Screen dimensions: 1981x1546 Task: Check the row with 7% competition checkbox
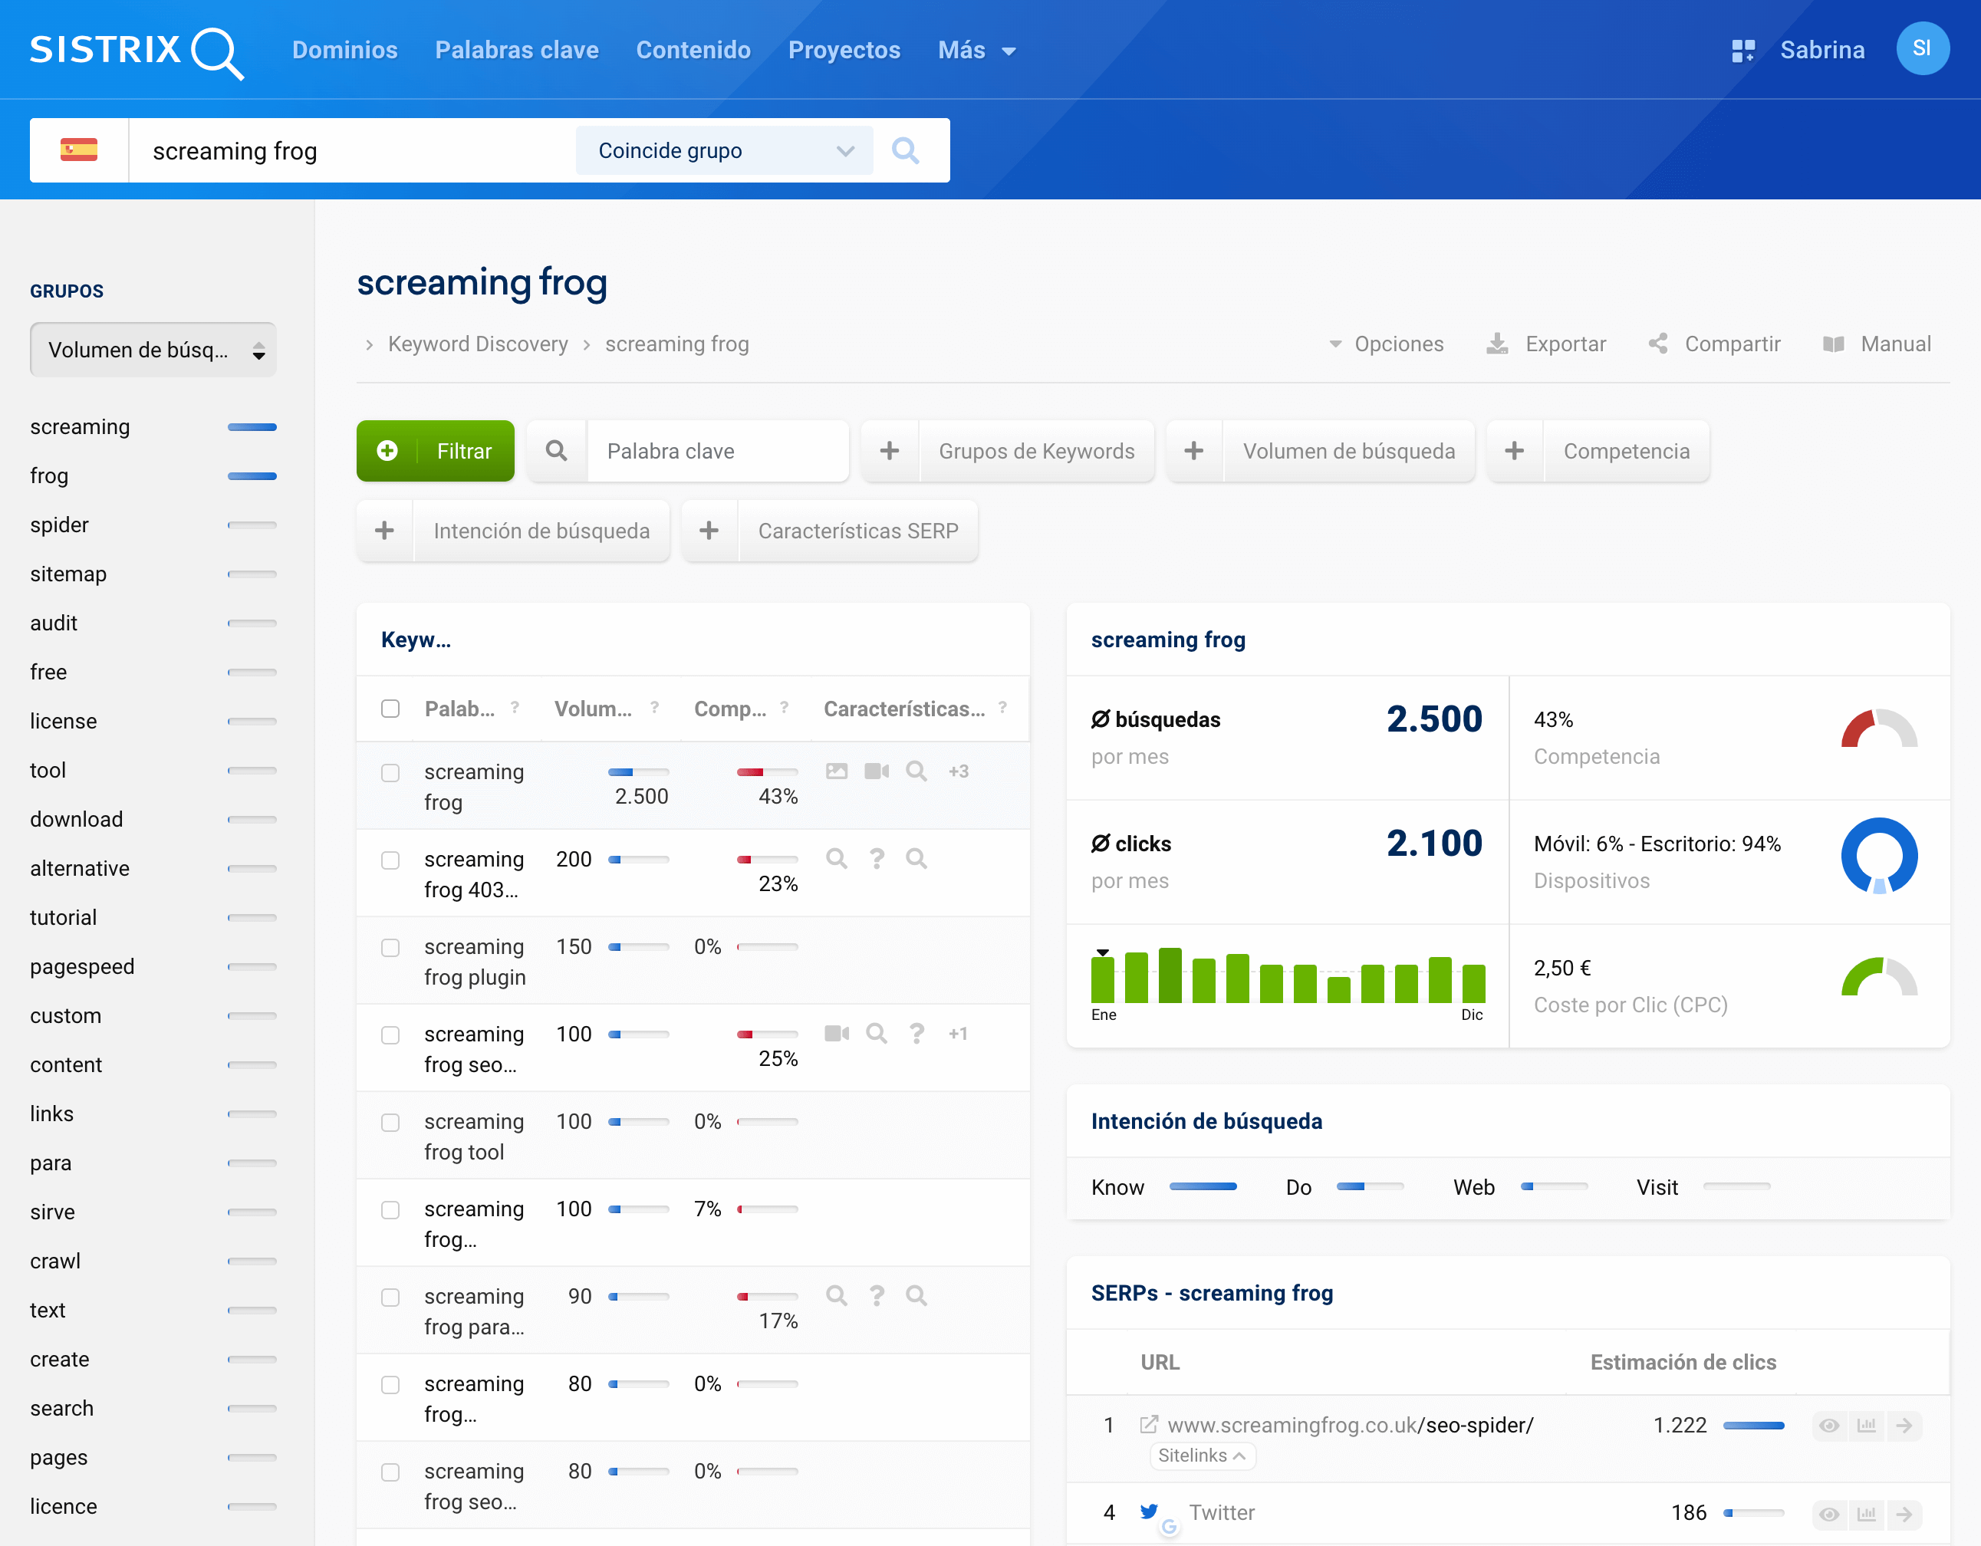coord(390,1209)
